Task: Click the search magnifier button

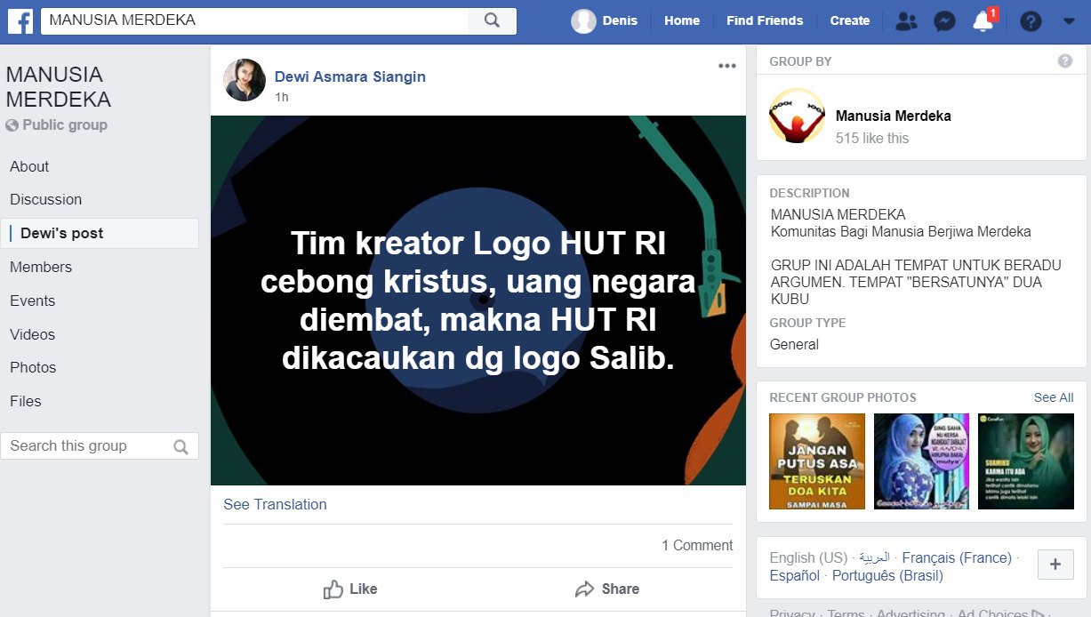Action: (x=492, y=20)
